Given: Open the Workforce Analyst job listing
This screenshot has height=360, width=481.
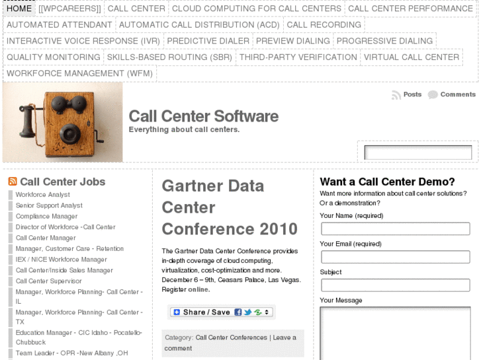Looking at the screenshot, I should tap(42, 195).
